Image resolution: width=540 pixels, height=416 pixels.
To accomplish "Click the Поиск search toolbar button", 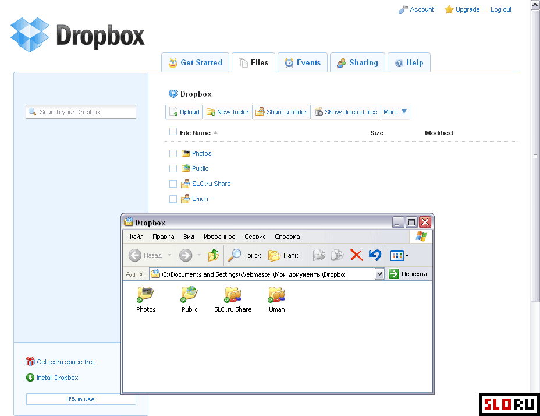I will coord(244,255).
